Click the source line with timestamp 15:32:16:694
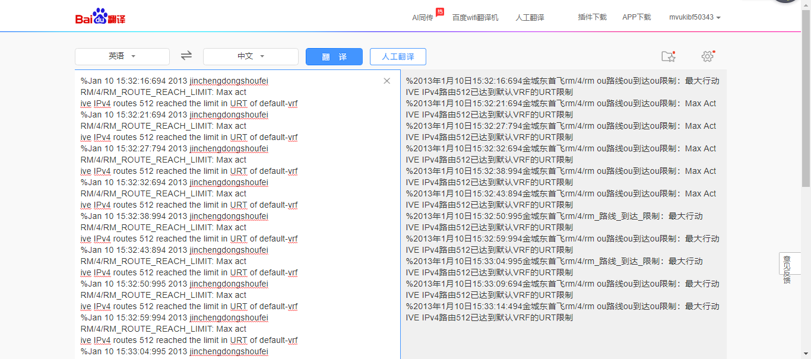This screenshot has height=359, width=811. 175,81
